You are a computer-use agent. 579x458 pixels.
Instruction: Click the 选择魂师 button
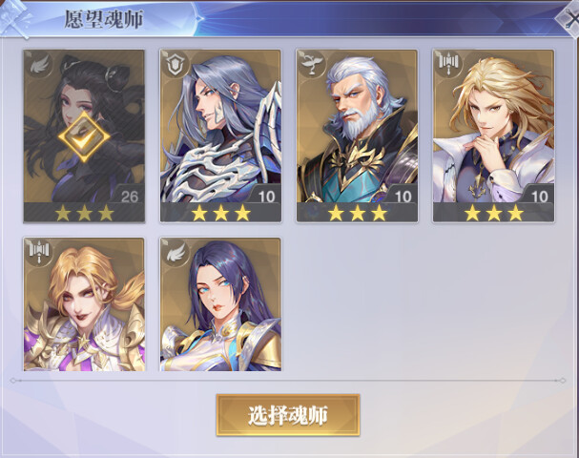pyautogui.click(x=288, y=415)
